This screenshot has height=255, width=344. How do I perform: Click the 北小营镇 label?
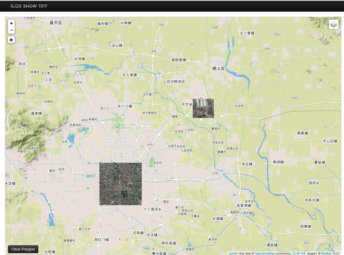pos(247,33)
